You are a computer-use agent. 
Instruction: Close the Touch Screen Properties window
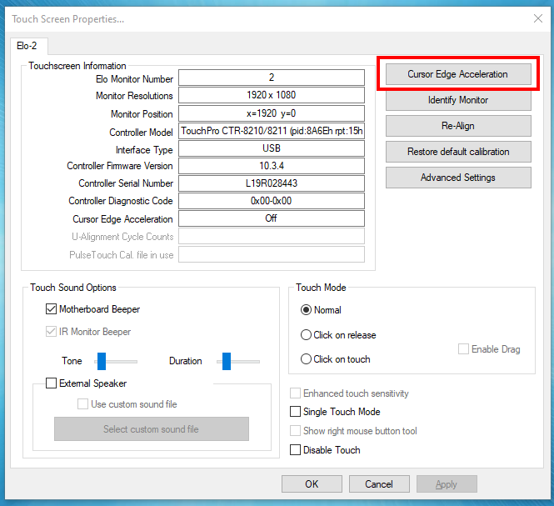(x=538, y=18)
